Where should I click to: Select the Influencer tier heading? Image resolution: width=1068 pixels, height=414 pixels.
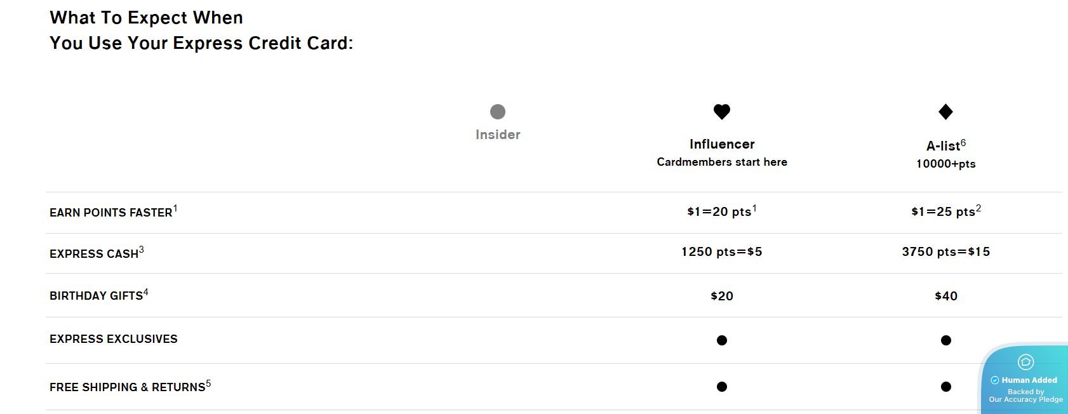[x=722, y=144]
